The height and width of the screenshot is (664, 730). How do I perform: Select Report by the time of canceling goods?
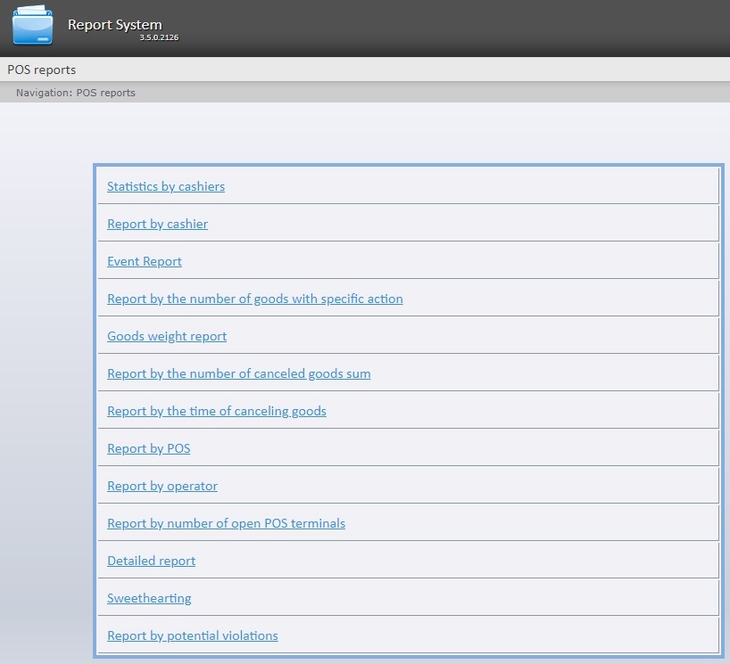click(216, 411)
